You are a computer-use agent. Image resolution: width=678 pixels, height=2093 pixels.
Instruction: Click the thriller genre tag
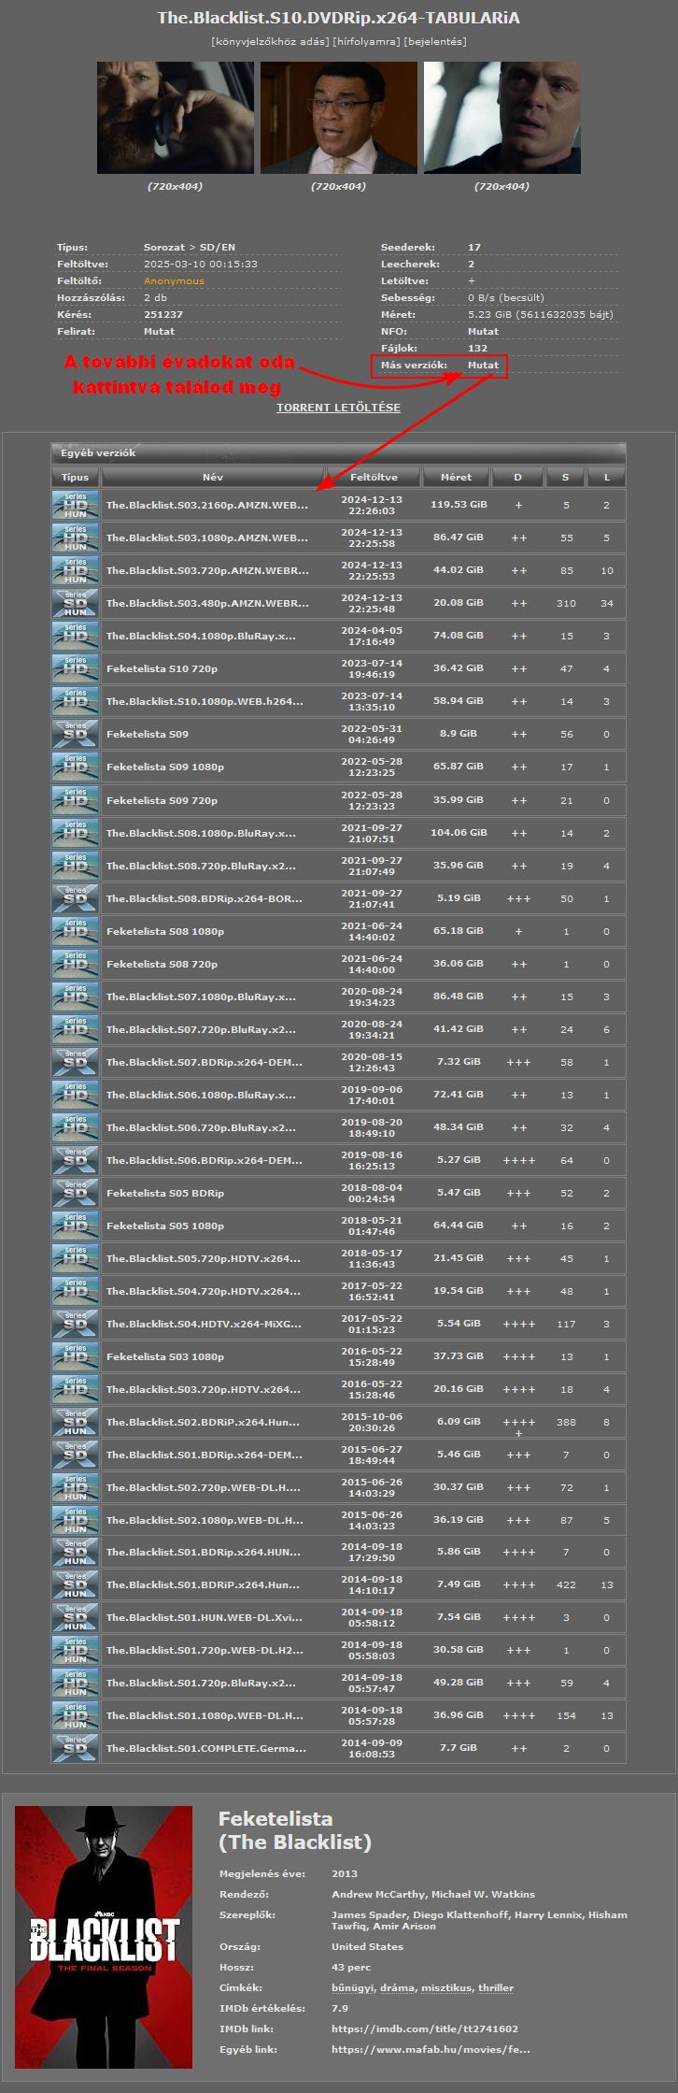(x=496, y=1987)
